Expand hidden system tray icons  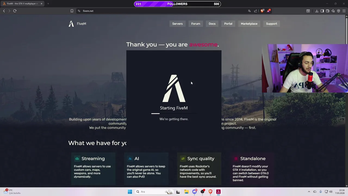(x=309, y=192)
